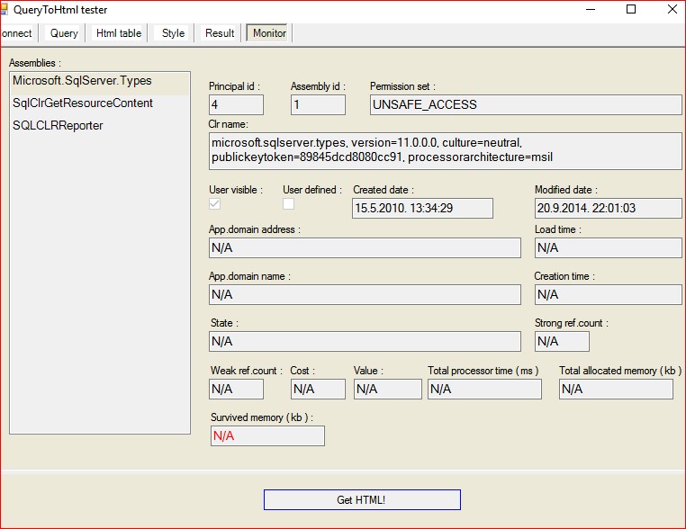This screenshot has height=529, width=686.
Task: Focus the Survived memory field
Action: 266,435
